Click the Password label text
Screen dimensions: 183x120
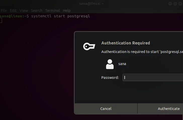pos(110,78)
